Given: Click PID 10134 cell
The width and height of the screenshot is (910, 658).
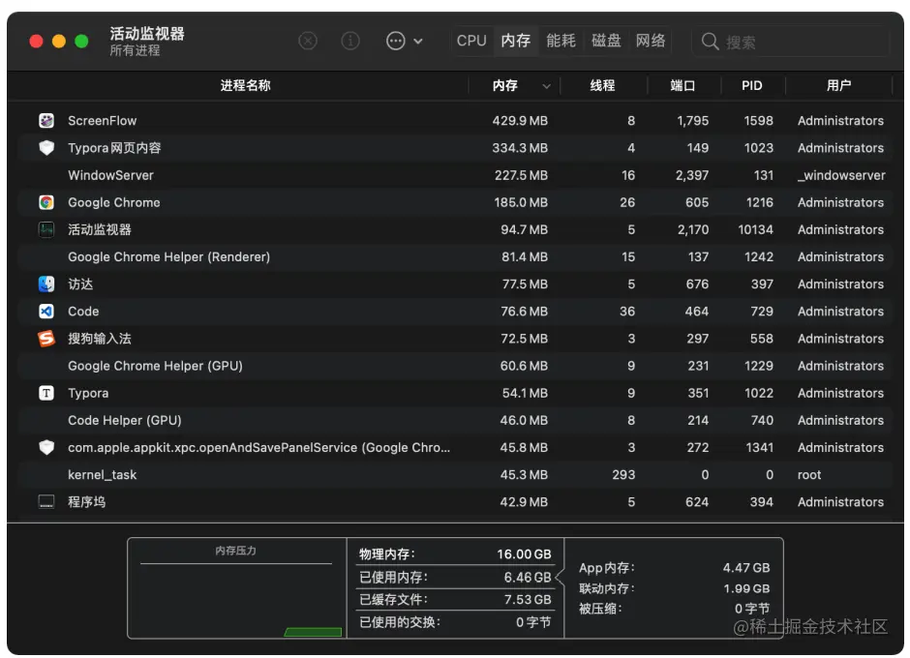Looking at the screenshot, I should click(755, 229).
